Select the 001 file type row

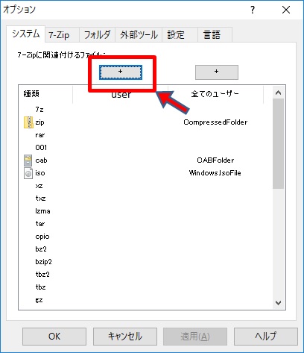[x=145, y=148]
